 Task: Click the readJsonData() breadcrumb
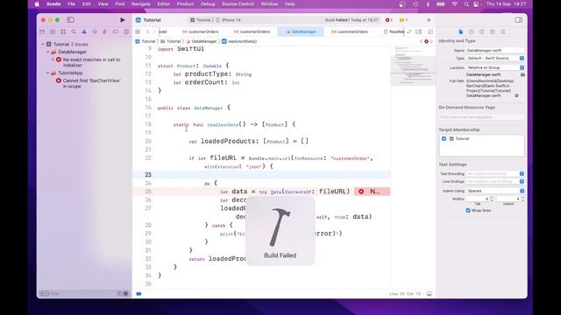(x=239, y=41)
